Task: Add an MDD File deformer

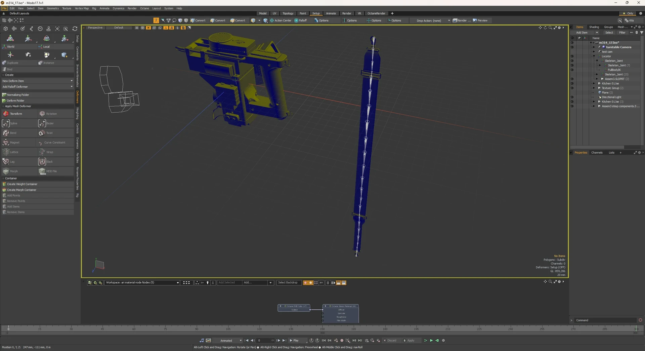Action: click(x=55, y=171)
